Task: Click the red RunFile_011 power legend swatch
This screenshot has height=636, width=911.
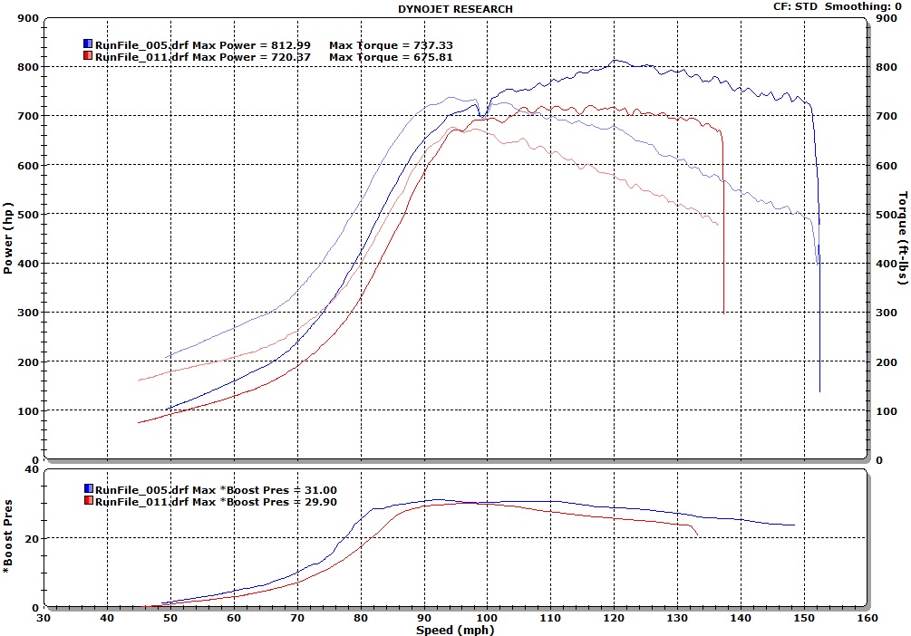Action: click(x=88, y=56)
